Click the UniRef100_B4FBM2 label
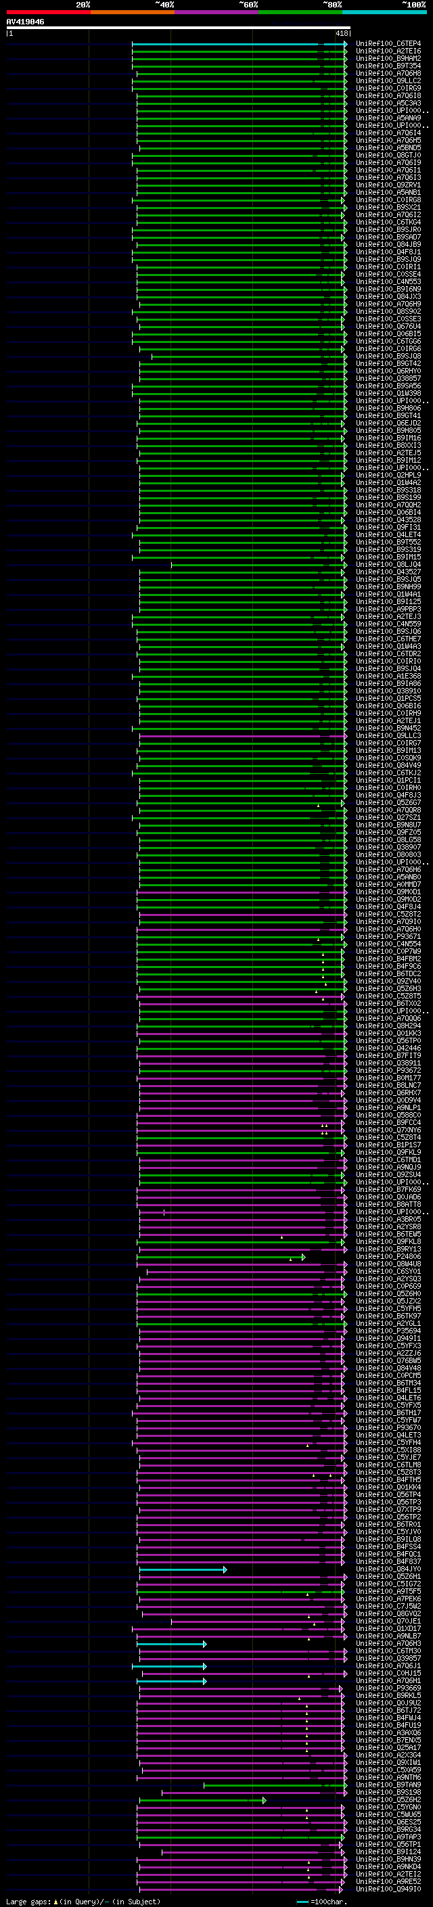Screen dimensions: 433x1907 (x=388, y=959)
